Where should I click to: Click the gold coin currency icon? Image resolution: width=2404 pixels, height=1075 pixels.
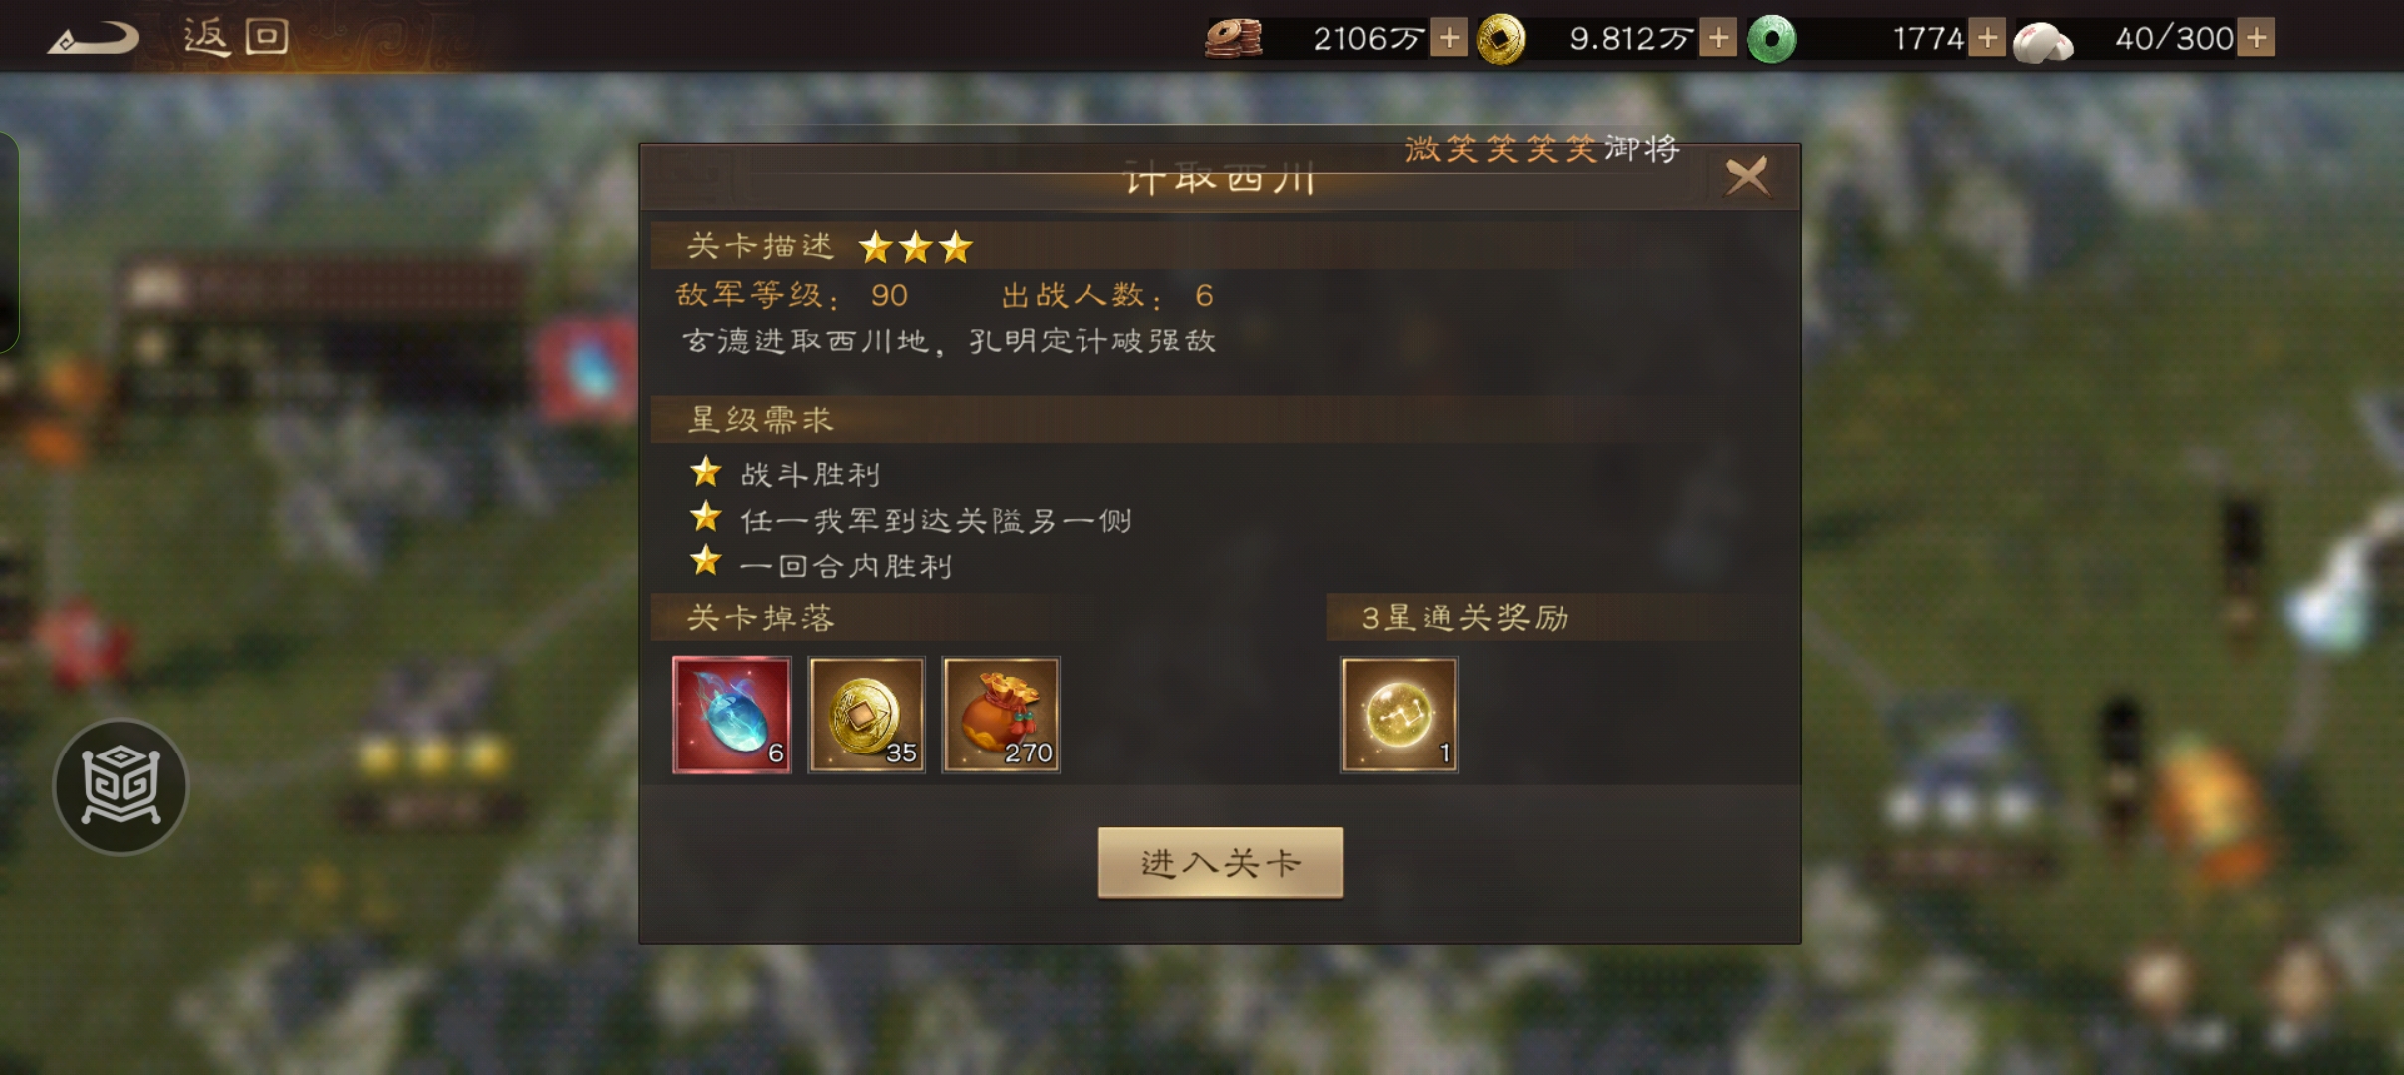(1501, 39)
